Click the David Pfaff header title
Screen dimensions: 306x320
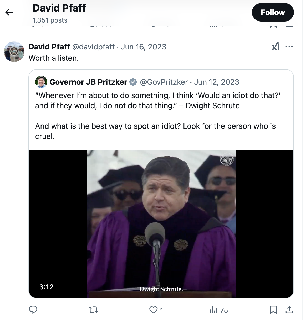click(x=59, y=8)
